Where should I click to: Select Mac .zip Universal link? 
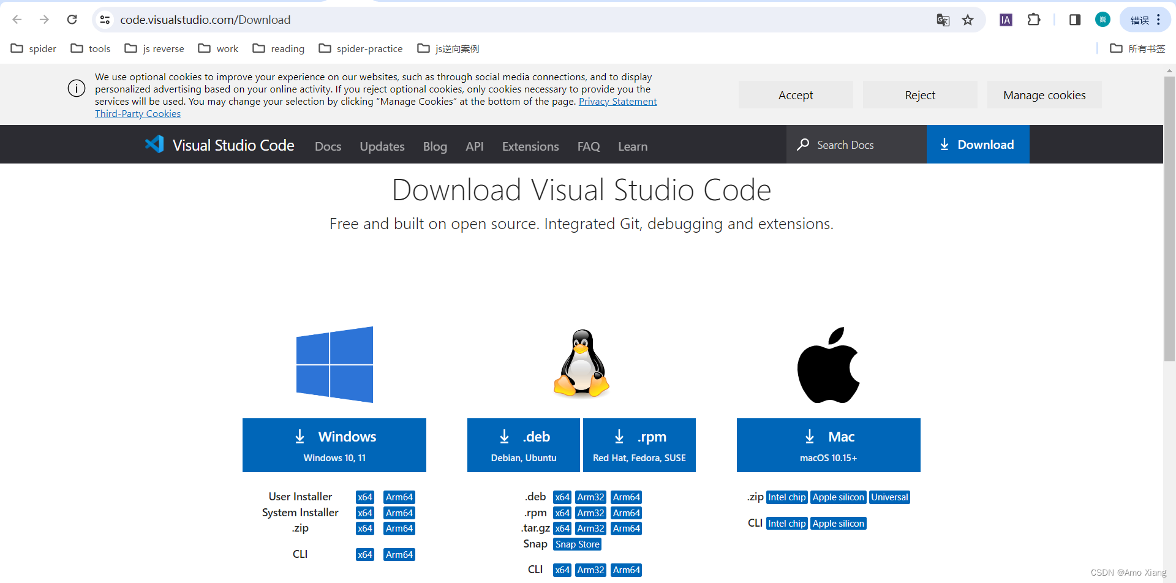(x=889, y=497)
